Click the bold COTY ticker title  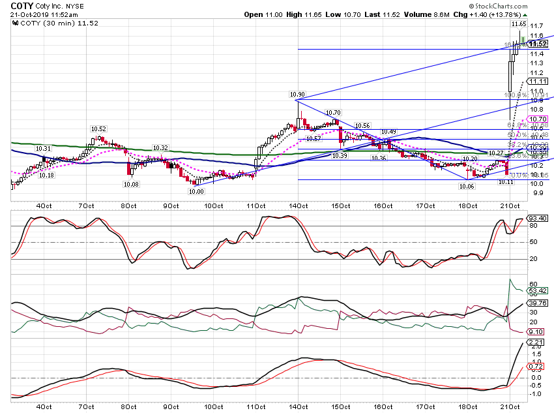[x=22, y=6]
